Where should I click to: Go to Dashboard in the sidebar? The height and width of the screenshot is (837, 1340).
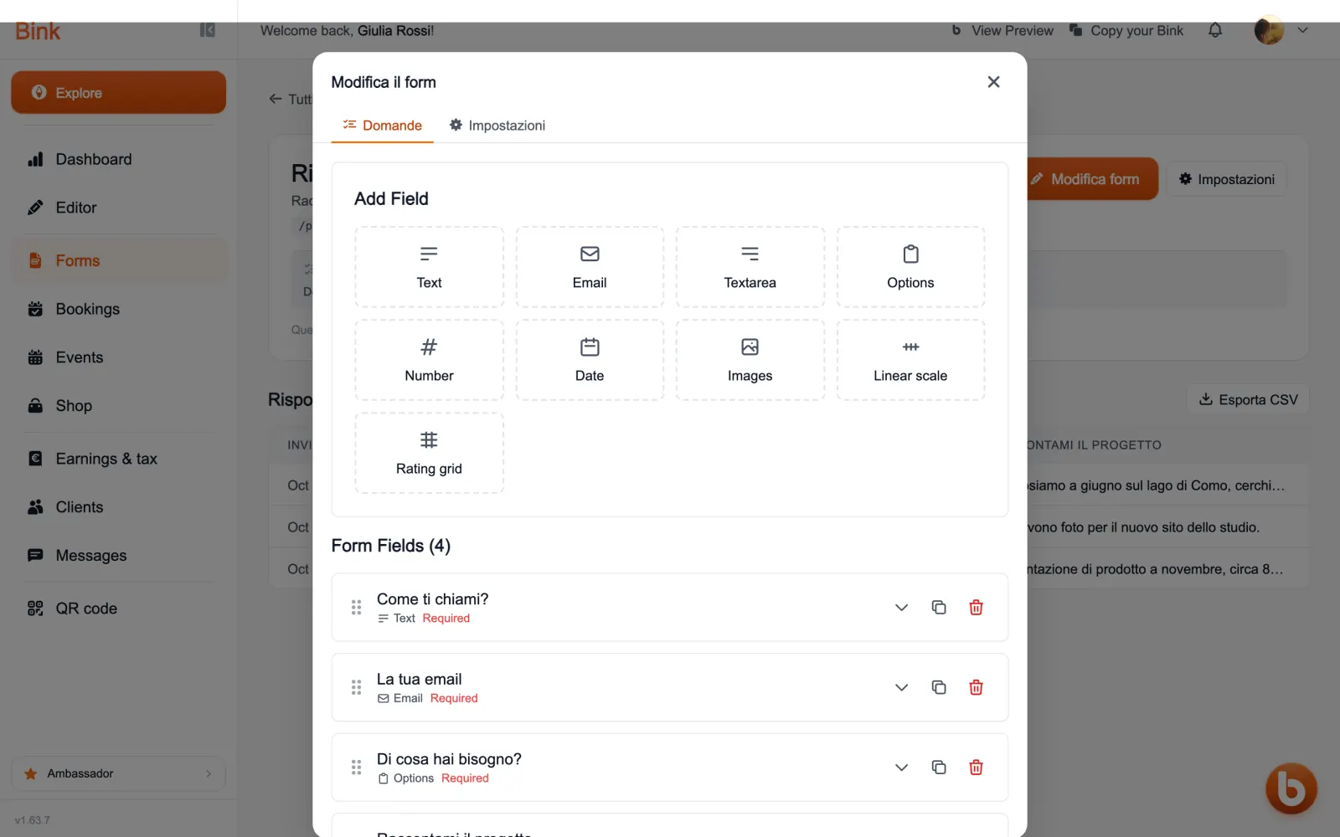(x=118, y=159)
